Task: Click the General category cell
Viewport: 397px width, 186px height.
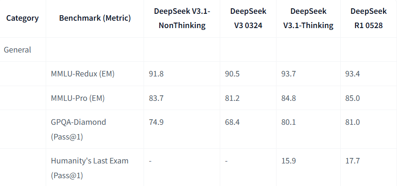Action: [x=18, y=50]
